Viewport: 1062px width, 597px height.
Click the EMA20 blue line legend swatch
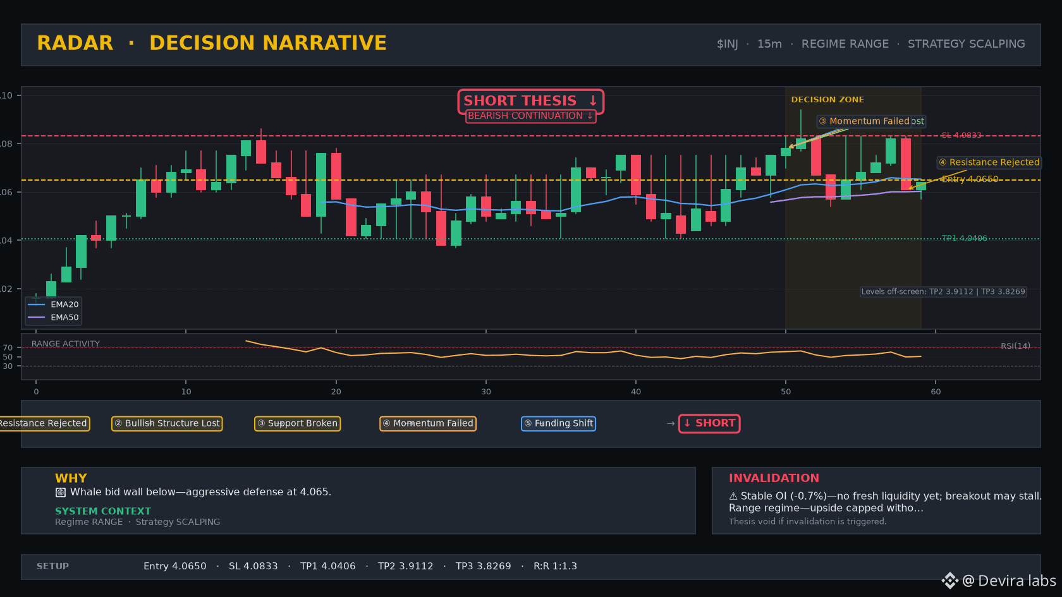pyautogui.click(x=37, y=305)
